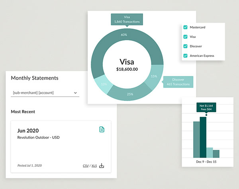239x189 pixels.
Task: Open the [sub-merchant] [account] dropdown
Action: click(x=45, y=93)
